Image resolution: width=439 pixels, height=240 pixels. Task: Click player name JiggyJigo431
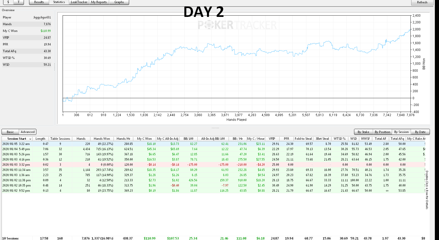(x=42, y=17)
